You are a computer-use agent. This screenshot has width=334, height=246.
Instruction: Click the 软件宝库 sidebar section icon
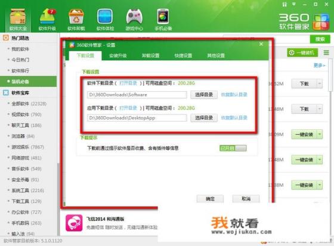pyautogui.click(x=6, y=92)
